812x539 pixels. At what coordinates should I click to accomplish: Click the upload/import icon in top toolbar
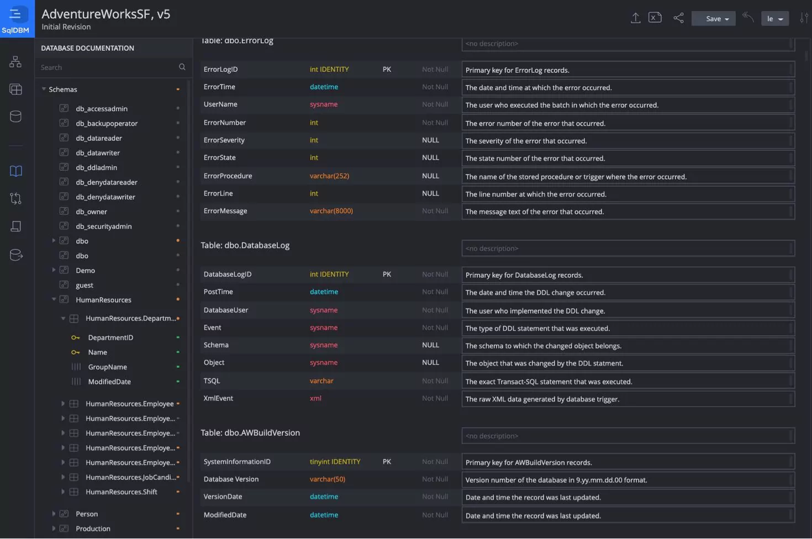point(635,18)
